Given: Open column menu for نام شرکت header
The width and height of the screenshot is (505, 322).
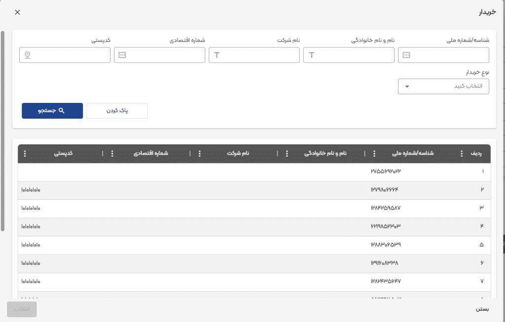Looking at the screenshot, I should click(200, 154).
